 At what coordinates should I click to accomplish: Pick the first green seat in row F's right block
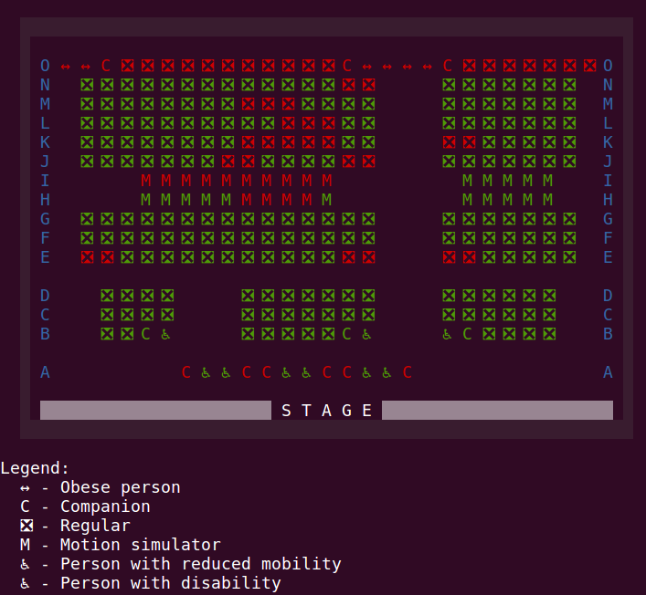pyautogui.click(x=449, y=238)
